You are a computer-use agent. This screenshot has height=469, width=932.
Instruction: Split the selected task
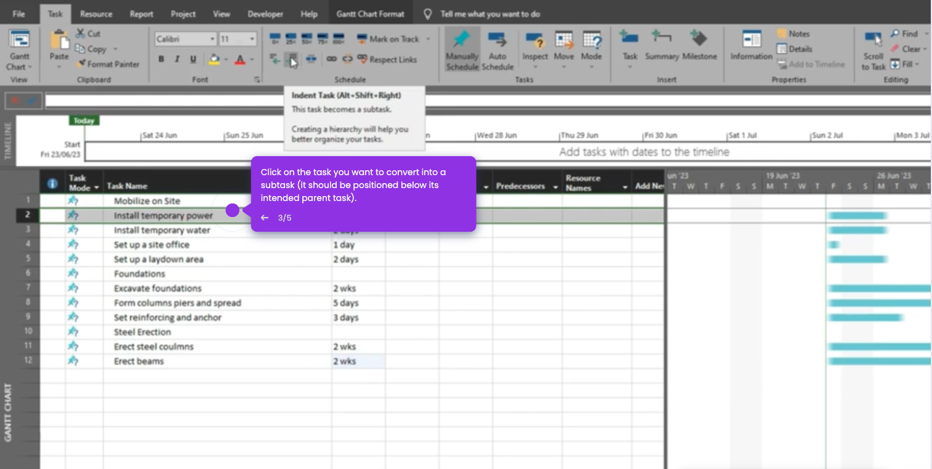click(x=311, y=59)
